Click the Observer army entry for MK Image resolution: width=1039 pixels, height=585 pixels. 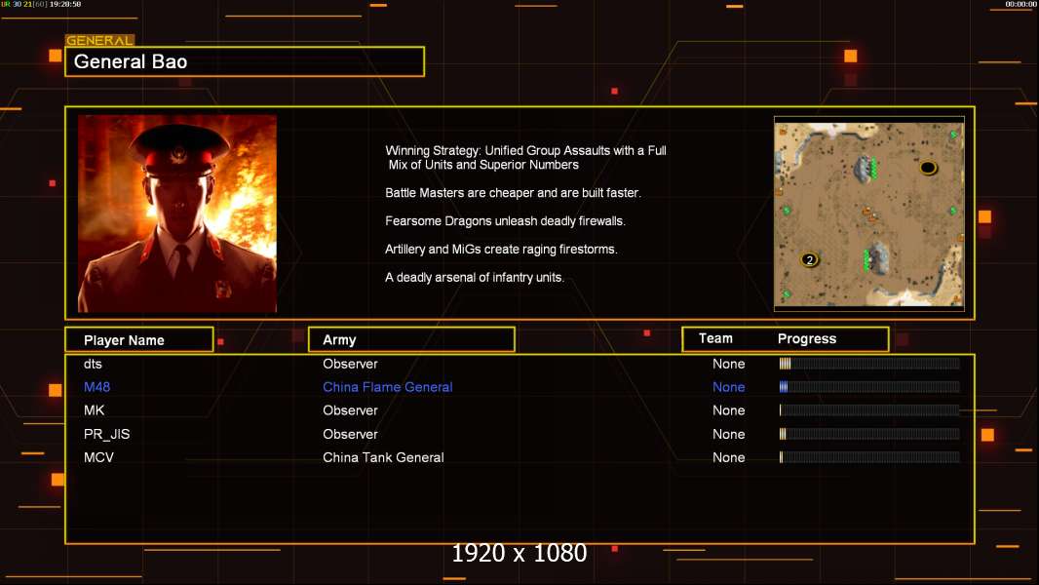[x=350, y=410]
